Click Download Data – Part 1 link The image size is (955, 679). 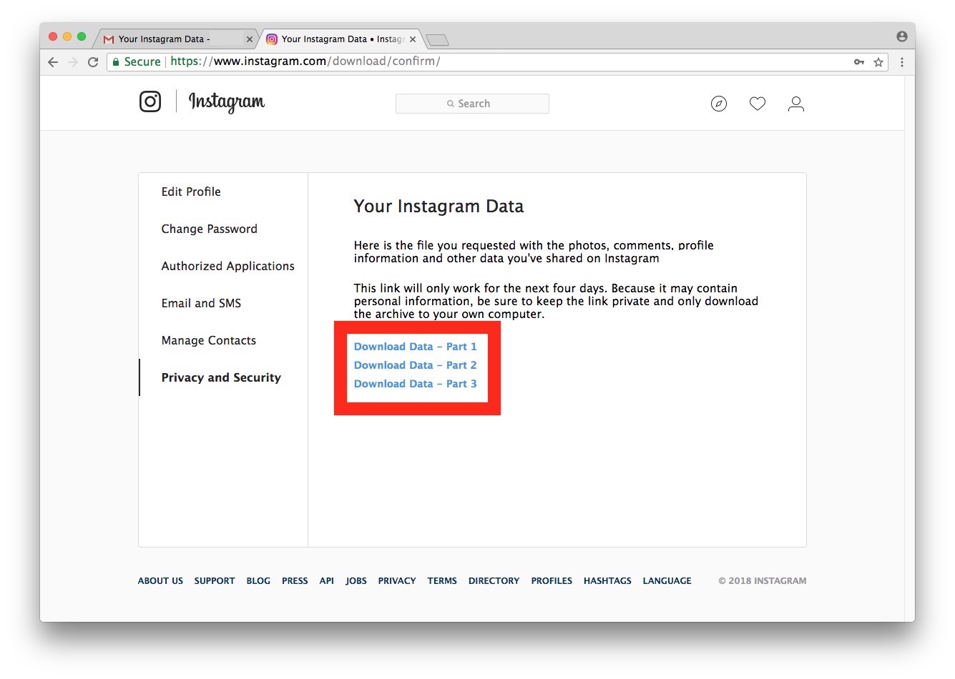[x=415, y=347]
